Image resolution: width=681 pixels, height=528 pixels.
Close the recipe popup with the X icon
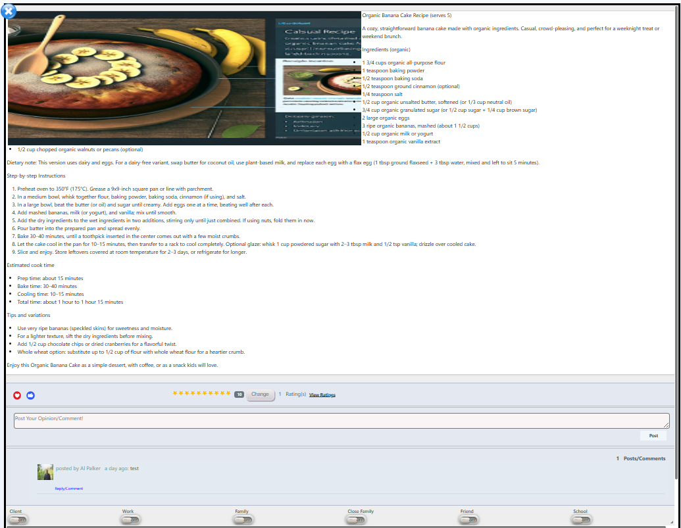point(9,11)
